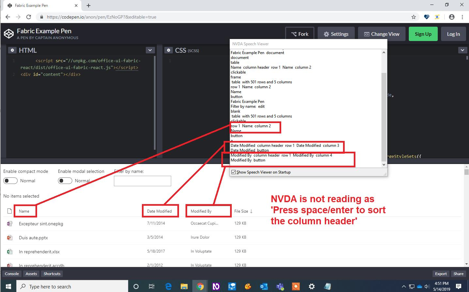Image resolution: width=469 pixels, height=292 pixels.
Task: Click the HTML panel settings gear icon
Action: tap(12, 50)
